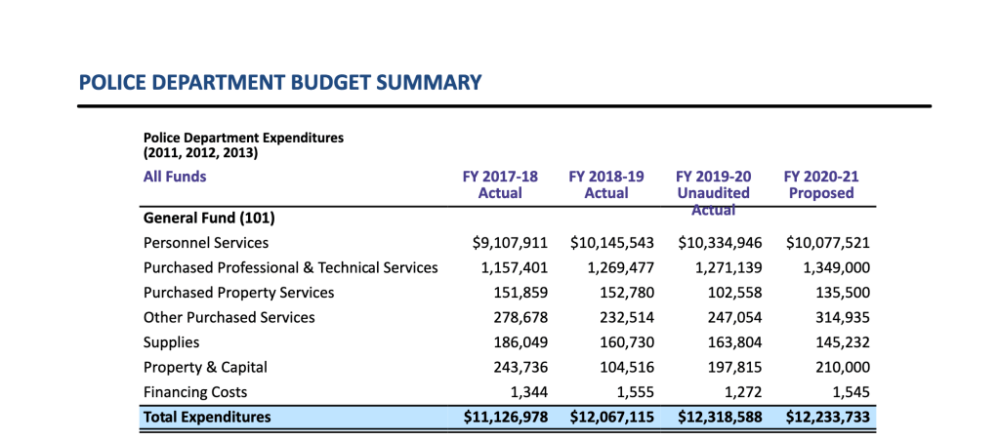Select the $12,067,115 FY 2018-19 total
Image resolution: width=999 pixels, height=440 pixels.
[612, 417]
